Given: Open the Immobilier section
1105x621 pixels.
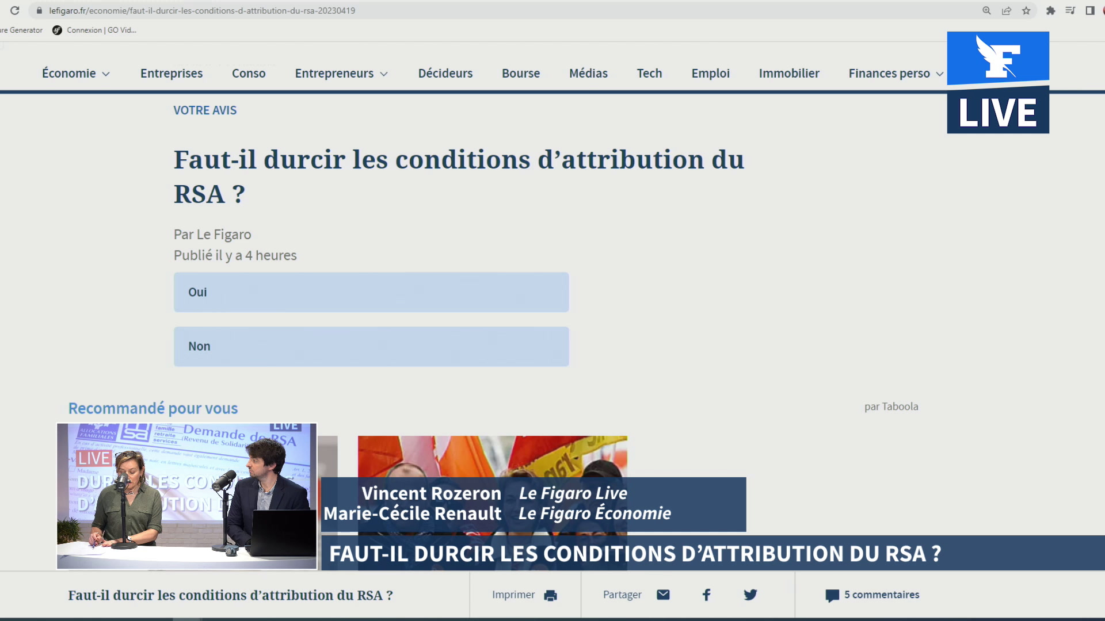Looking at the screenshot, I should (789, 73).
